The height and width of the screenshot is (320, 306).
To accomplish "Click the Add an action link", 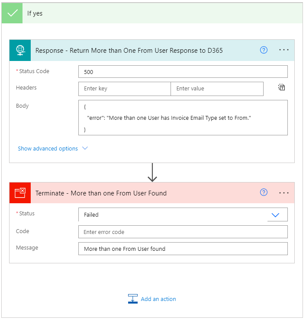I will click(158, 299).
